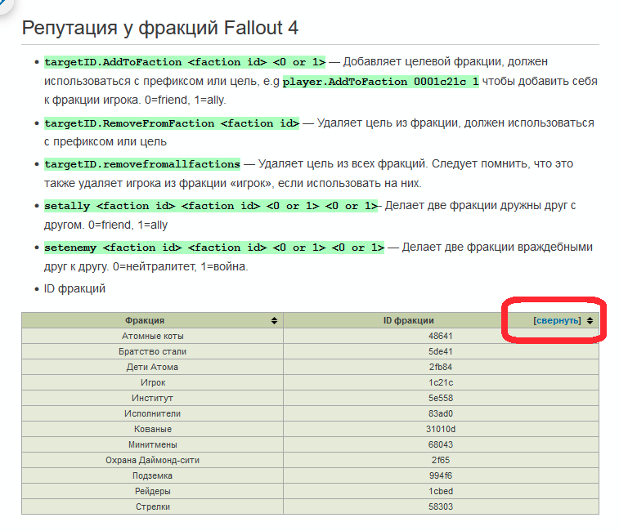The height and width of the screenshot is (531, 619).
Task: Click the Институт faction cell
Action: [153, 398]
